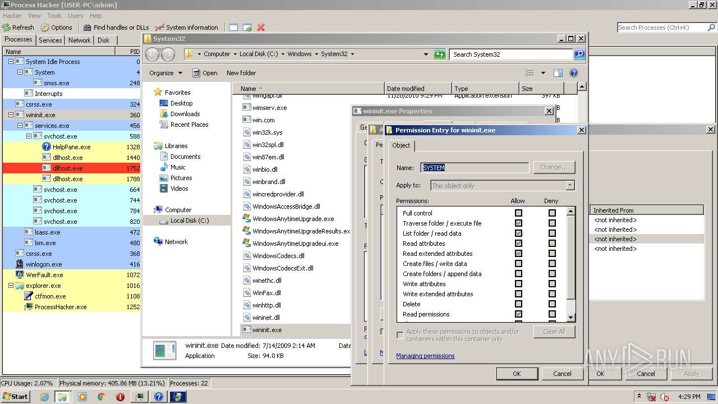Click into Search Processes field

point(661,27)
